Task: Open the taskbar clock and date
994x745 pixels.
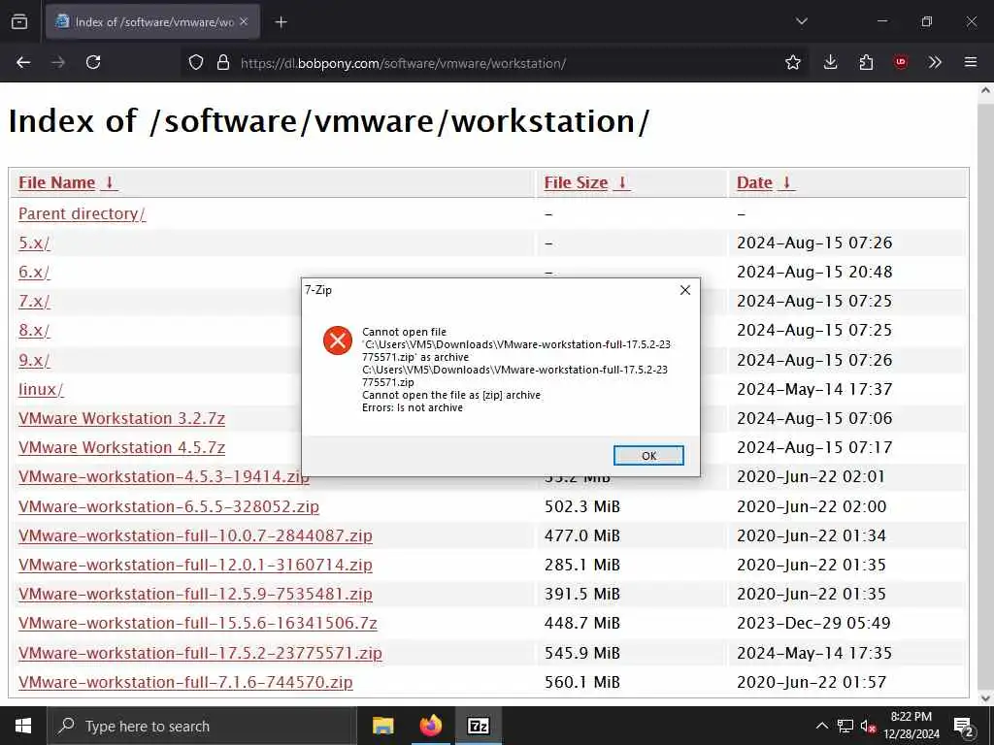Action: pyautogui.click(x=911, y=726)
